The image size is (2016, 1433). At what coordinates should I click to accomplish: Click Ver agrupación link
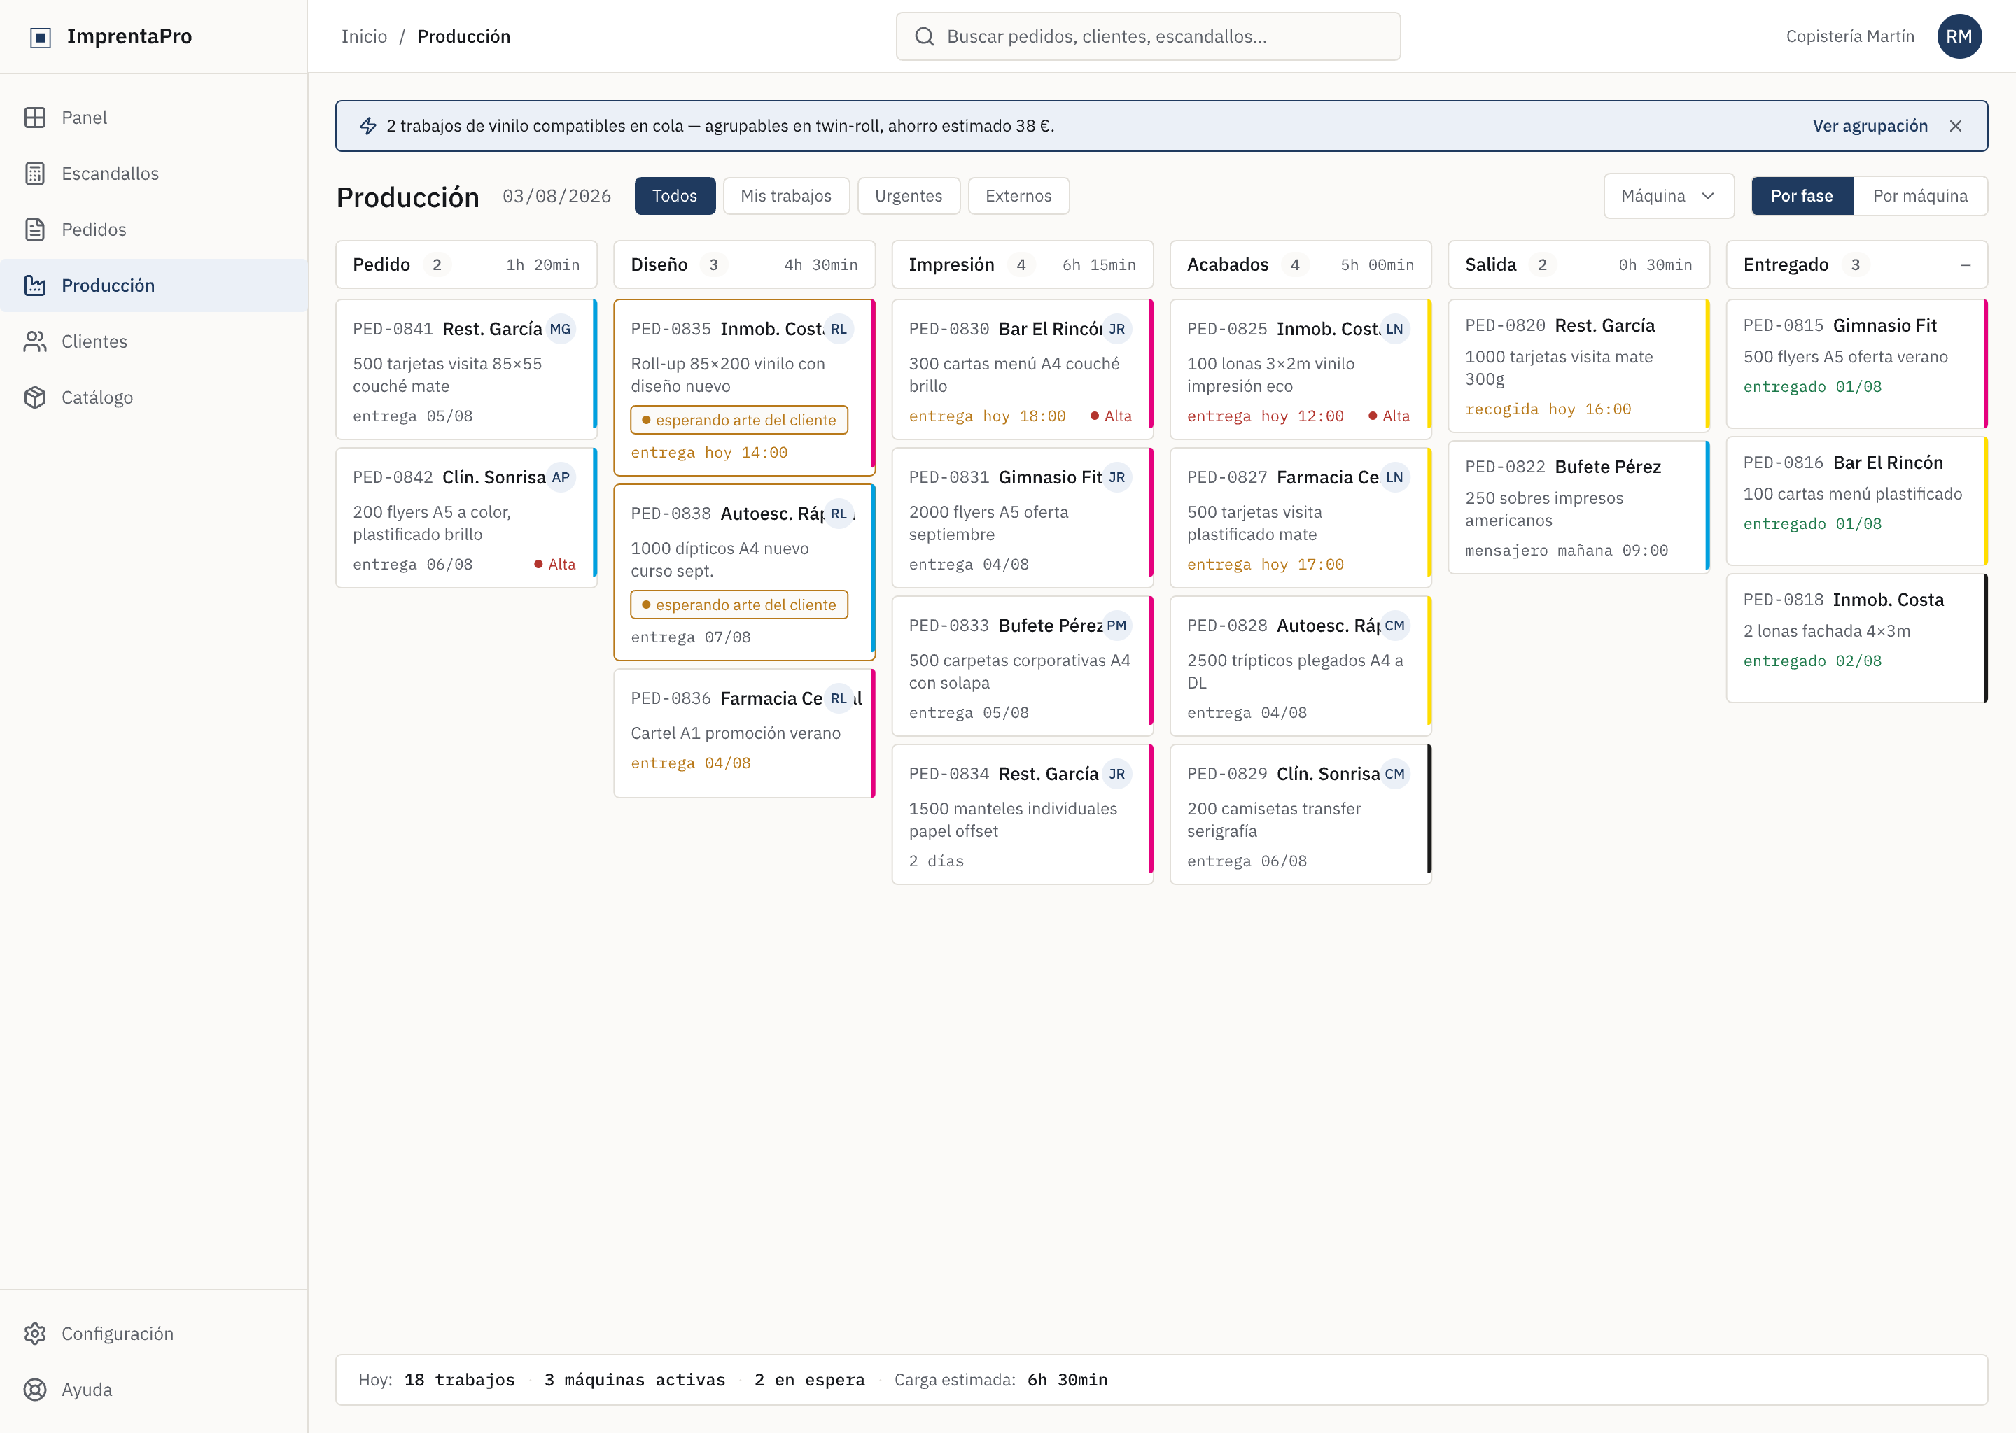[1870, 126]
